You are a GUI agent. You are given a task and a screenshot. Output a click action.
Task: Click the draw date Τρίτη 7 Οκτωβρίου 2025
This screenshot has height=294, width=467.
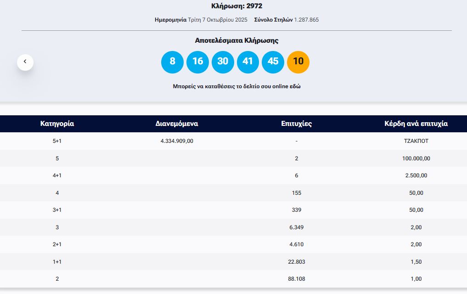point(217,20)
